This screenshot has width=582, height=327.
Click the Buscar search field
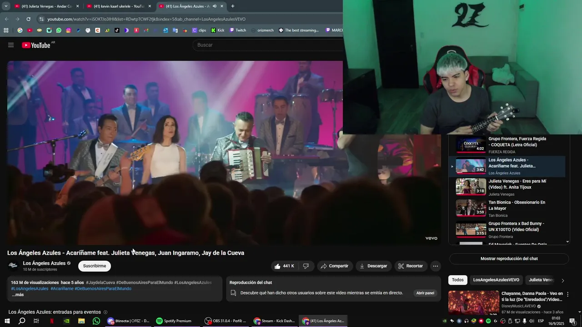(x=268, y=45)
